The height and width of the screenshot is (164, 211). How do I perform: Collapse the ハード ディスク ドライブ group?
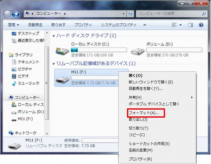coord(54,36)
